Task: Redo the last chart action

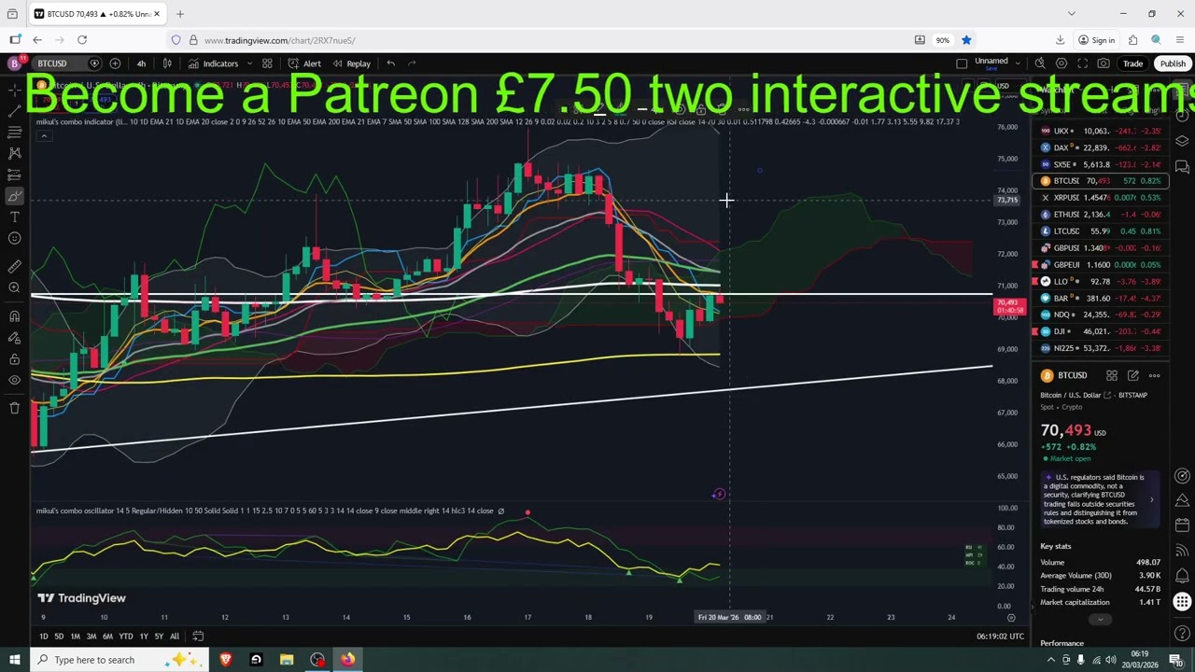Action: click(413, 63)
